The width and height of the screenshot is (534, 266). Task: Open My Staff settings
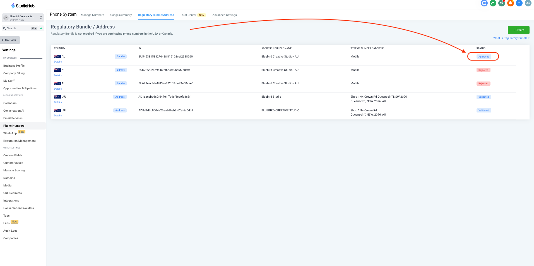[9, 81]
